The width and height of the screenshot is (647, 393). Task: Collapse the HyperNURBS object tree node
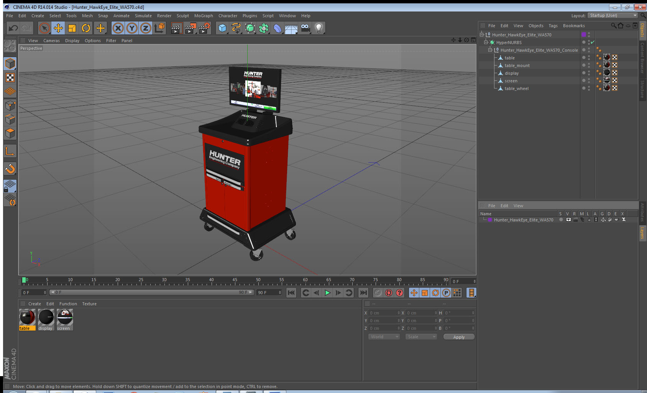(486, 42)
